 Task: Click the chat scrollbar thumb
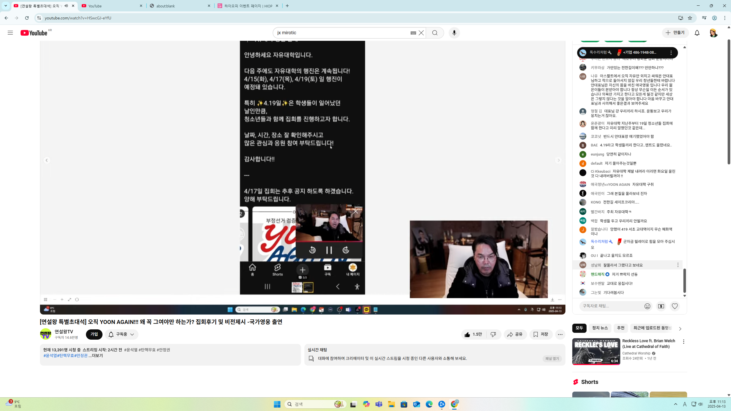[x=684, y=281]
